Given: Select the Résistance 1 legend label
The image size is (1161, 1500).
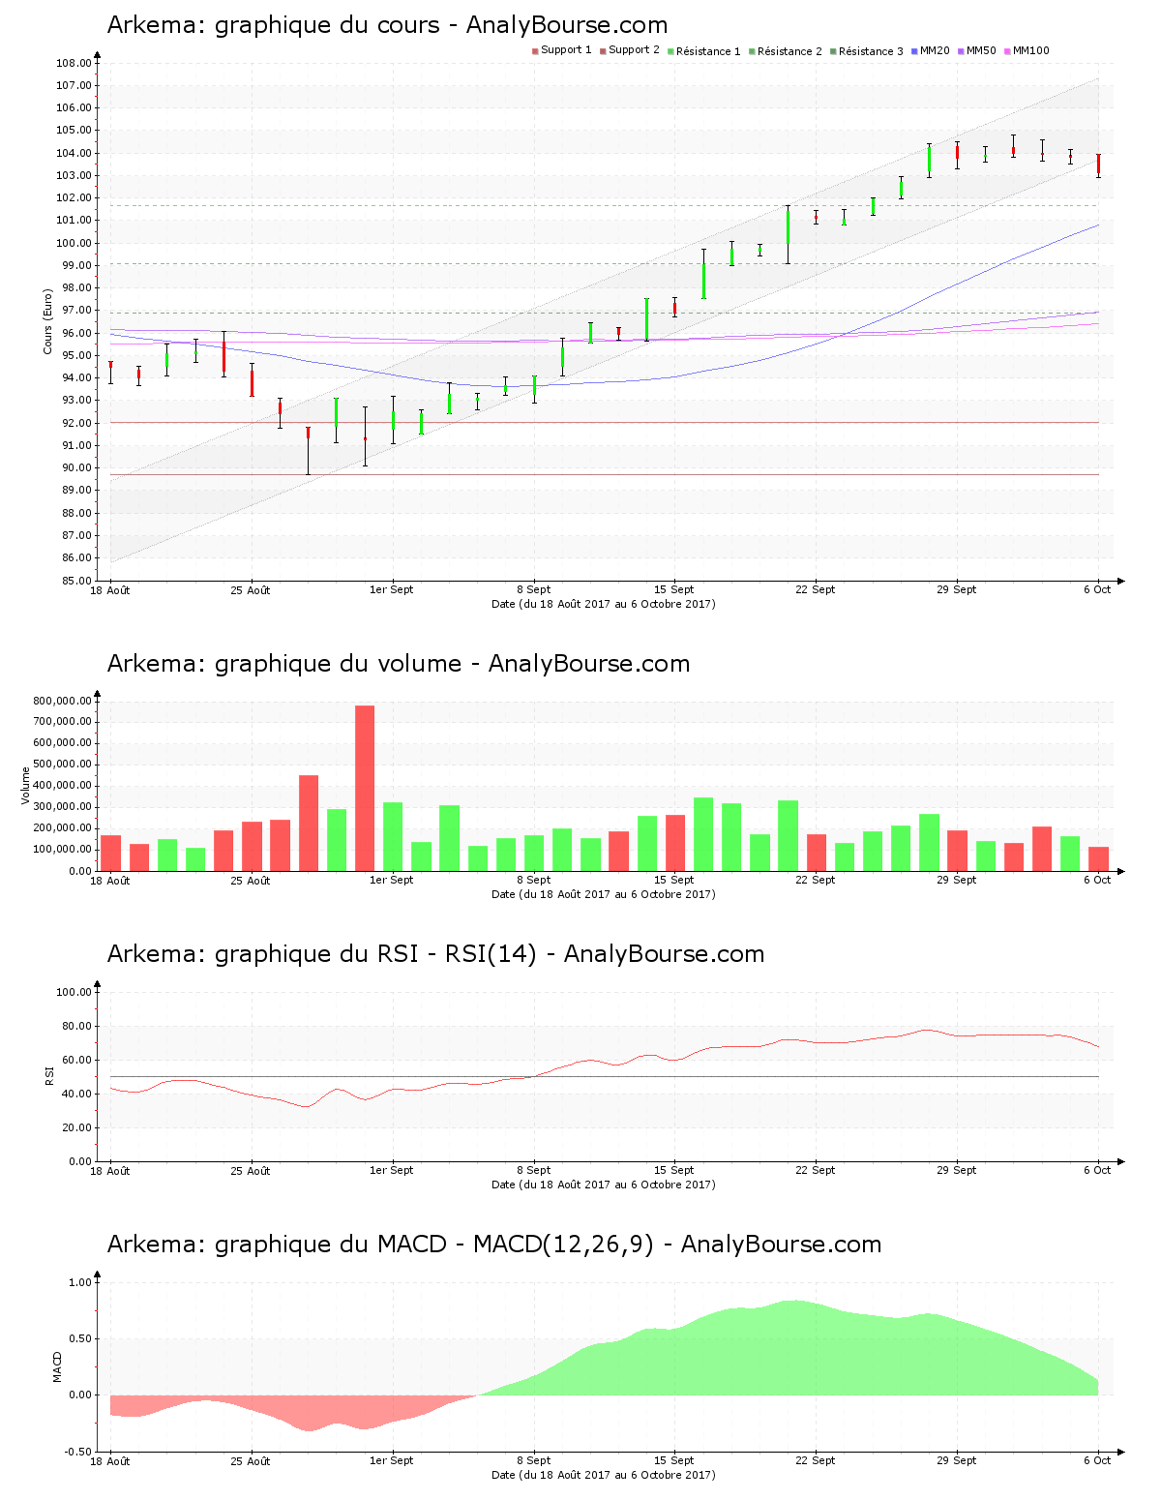Looking at the screenshot, I should click(708, 51).
